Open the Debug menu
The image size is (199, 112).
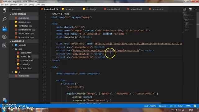[31, 5]
